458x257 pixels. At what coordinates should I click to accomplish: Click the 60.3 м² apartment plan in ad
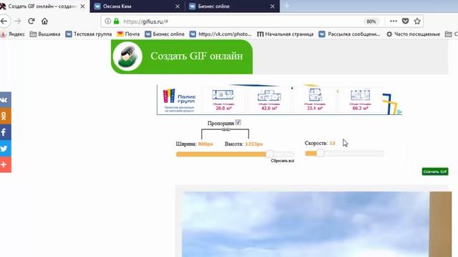(360, 100)
